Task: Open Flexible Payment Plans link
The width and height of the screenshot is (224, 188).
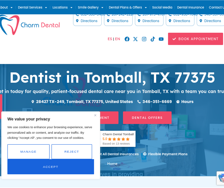Action: tap(168, 154)
